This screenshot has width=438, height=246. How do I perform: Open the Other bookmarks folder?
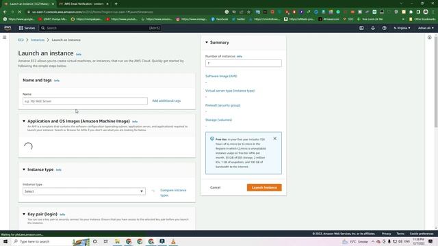click(x=422, y=19)
